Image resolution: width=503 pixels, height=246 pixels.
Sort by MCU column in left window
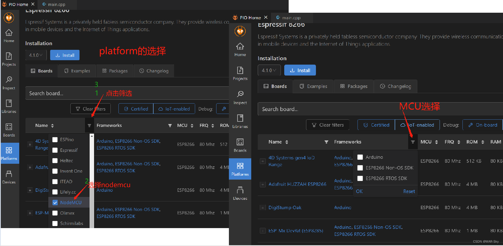pos(192,126)
